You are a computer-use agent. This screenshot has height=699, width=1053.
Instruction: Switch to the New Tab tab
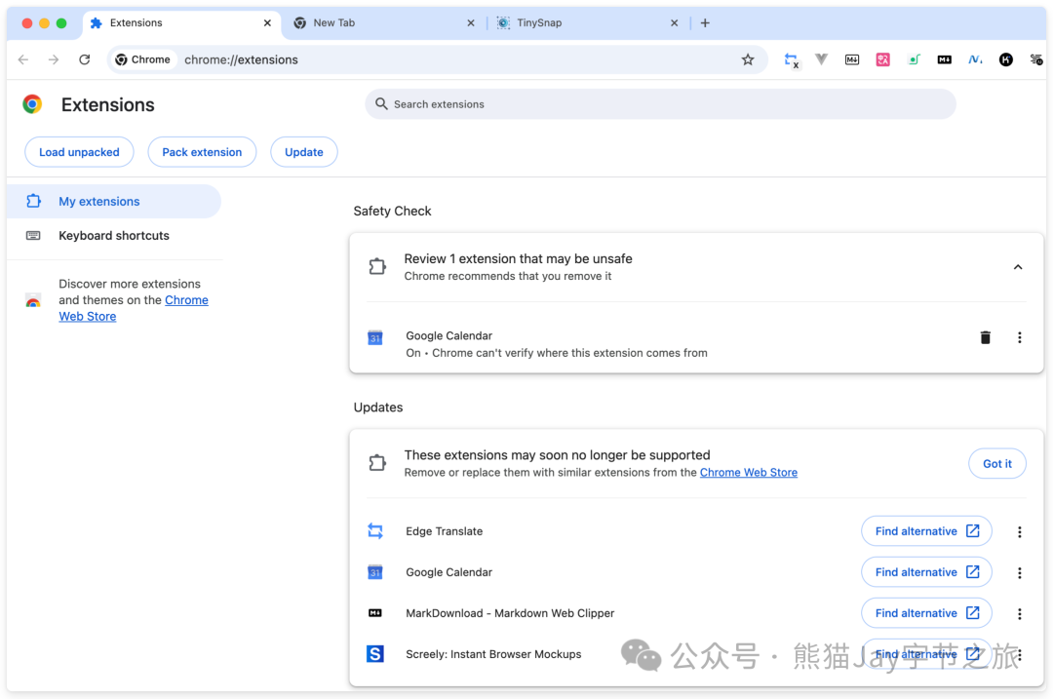coord(384,22)
